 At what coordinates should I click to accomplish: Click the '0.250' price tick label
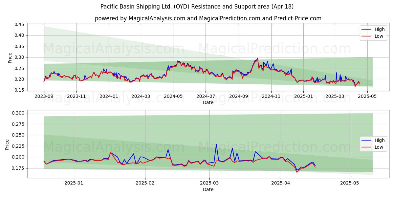[x=18, y=135]
